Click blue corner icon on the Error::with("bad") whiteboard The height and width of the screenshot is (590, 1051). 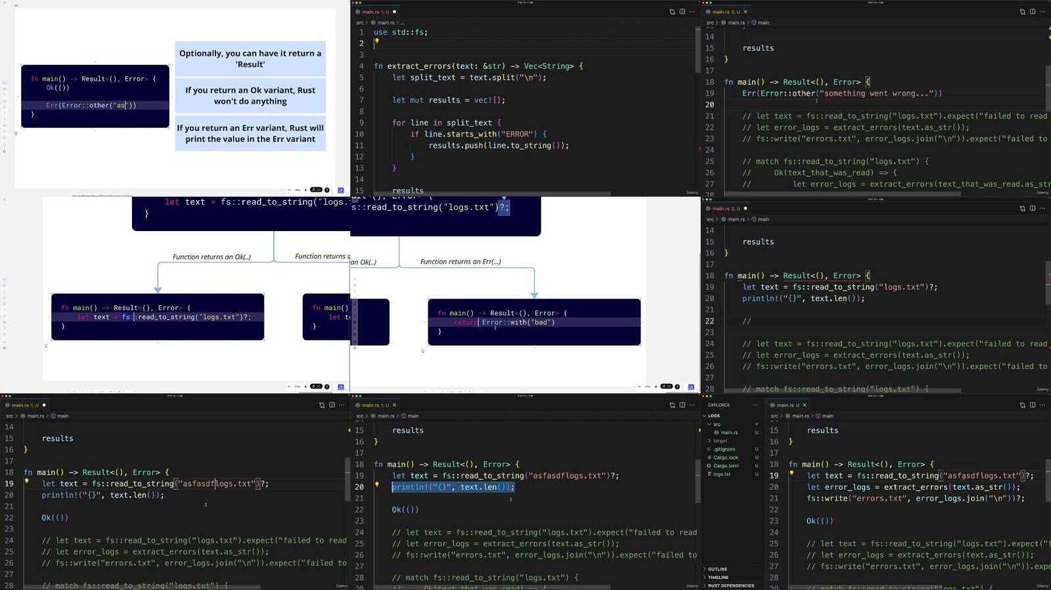(x=691, y=387)
